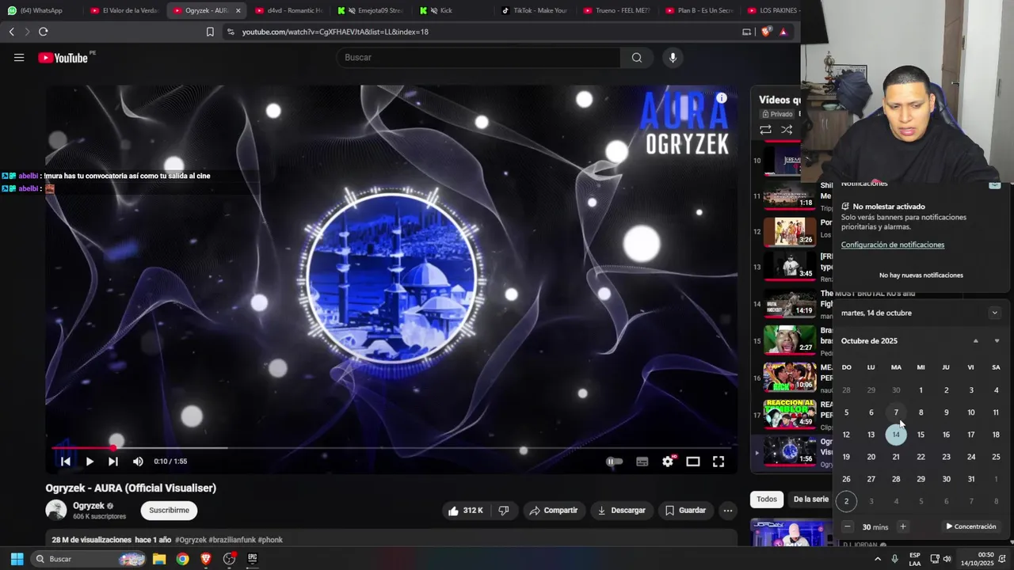Select day 31 in the calendar
1014x570 pixels.
[x=971, y=479]
